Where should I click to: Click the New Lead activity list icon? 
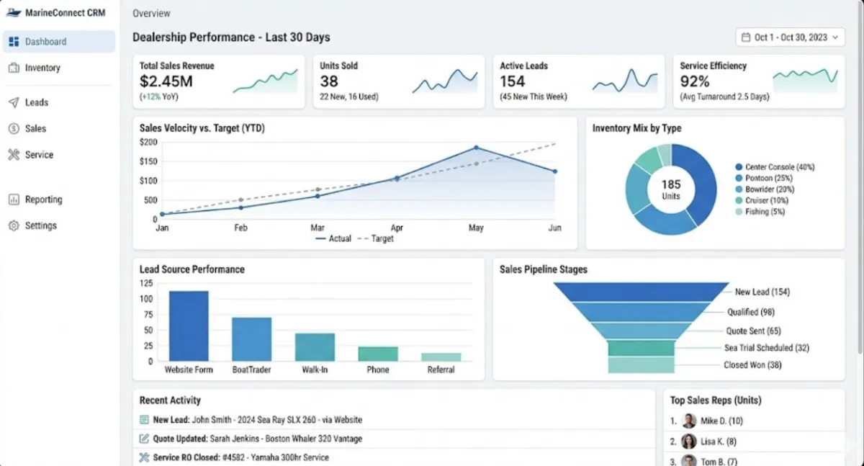click(144, 419)
